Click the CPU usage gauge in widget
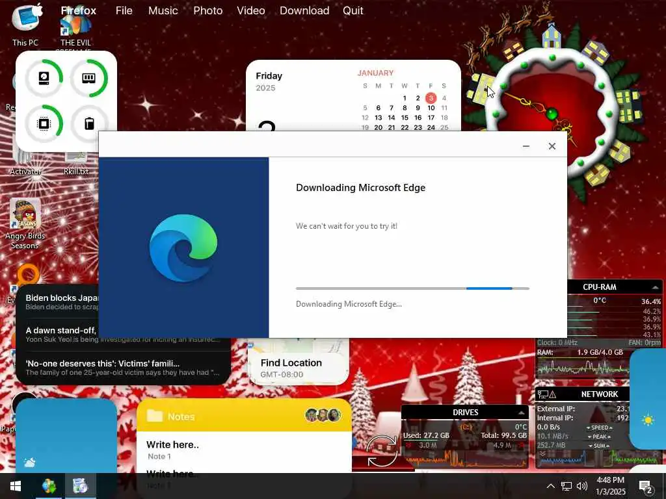The width and height of the screenshot is (666, 499). pyautogui.click(x=44, y=123)
